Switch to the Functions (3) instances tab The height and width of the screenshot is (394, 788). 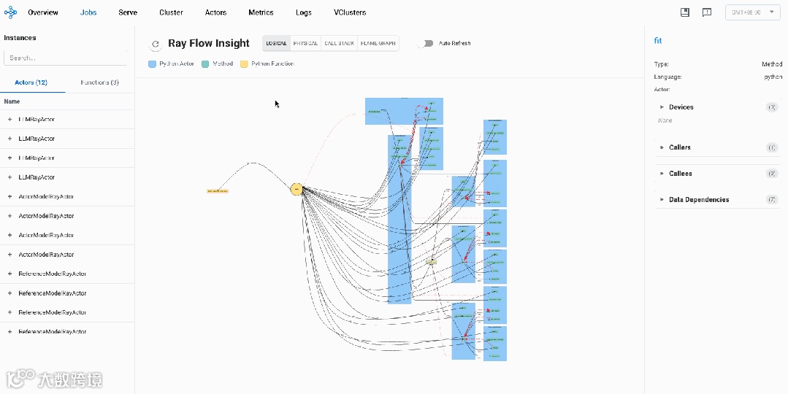tap(99, 82)
